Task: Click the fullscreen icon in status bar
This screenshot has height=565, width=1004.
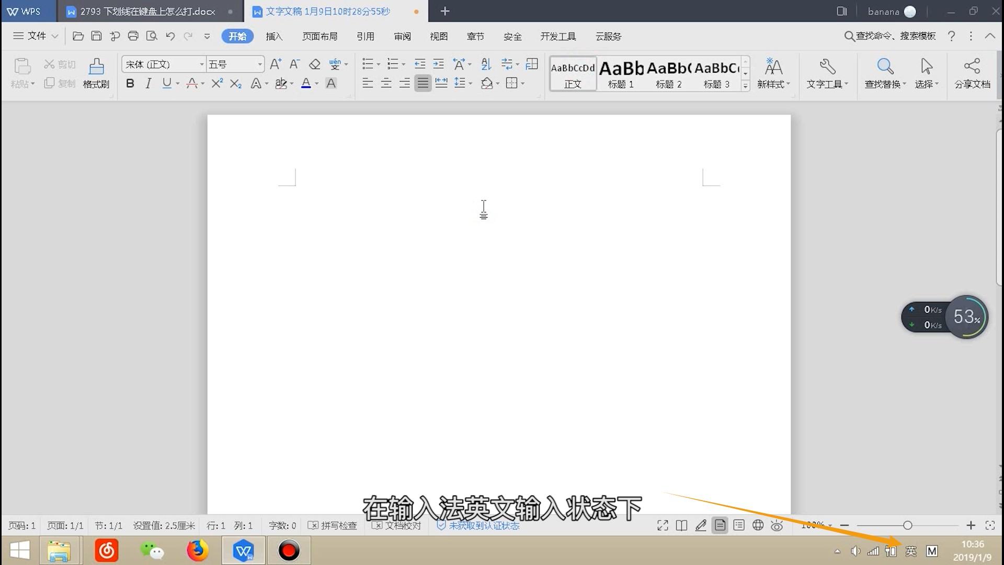Action: click(663, 525)
